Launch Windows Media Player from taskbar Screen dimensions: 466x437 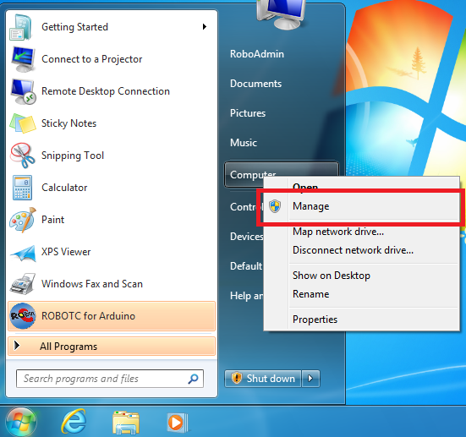click(x=177, y=422)
